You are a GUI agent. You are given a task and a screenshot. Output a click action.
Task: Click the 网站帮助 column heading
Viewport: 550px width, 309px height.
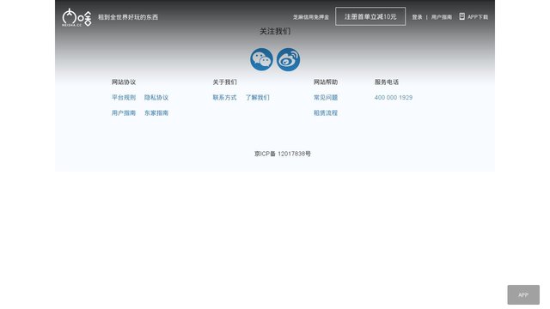pos(326,82)
